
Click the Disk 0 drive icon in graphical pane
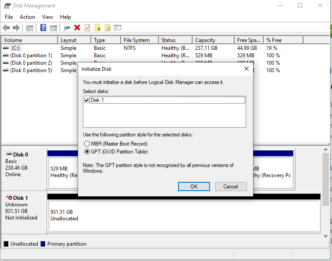9,153
